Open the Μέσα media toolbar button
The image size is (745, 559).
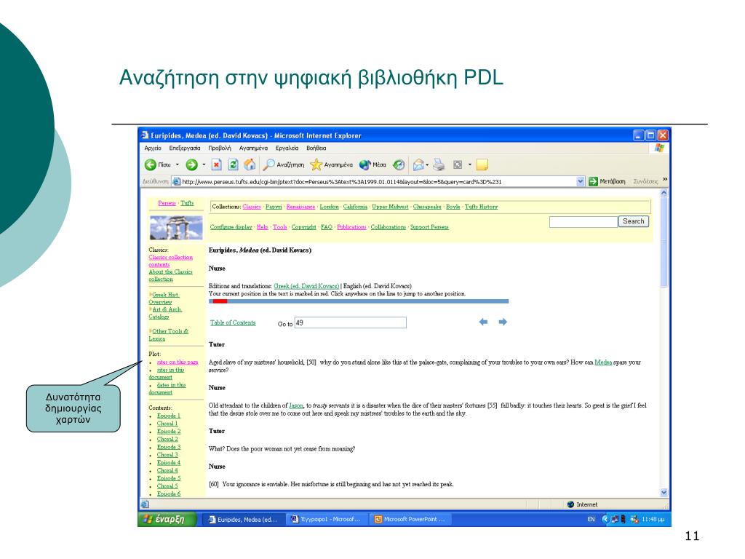372,165
